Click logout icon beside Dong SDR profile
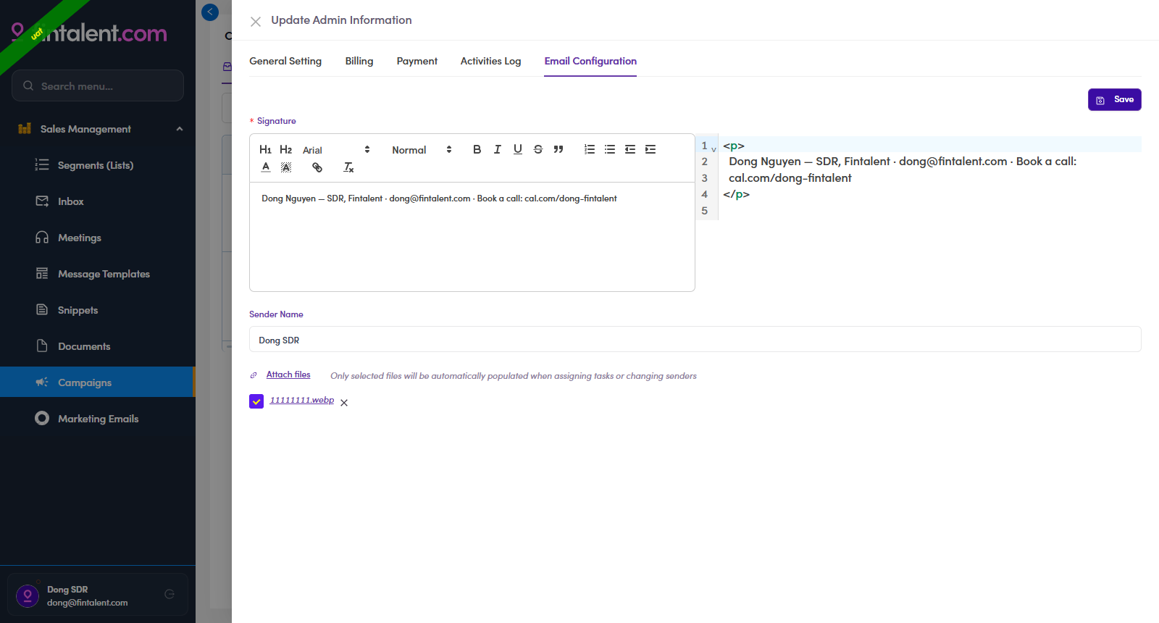Viewport: 1159px width, 623px height. 170,594
